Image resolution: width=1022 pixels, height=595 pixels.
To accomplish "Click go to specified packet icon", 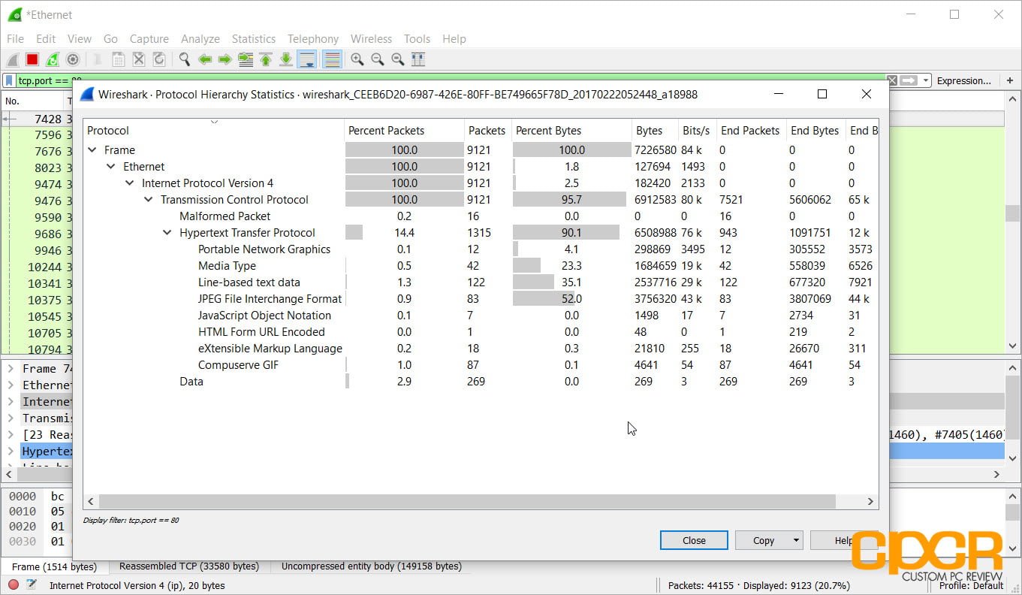I will coord(245,59).
